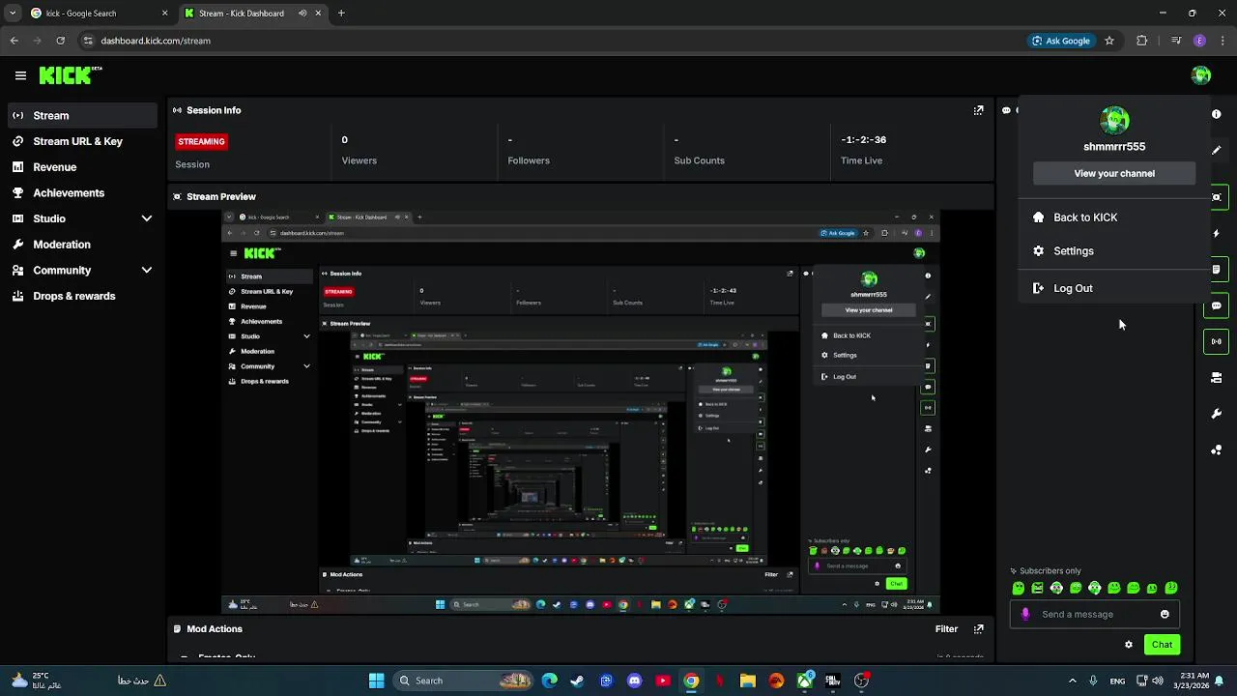Open Chrome extensions puzzle icon
Viewport: 1237px width, 696px height.
[x=1141, y=41]
